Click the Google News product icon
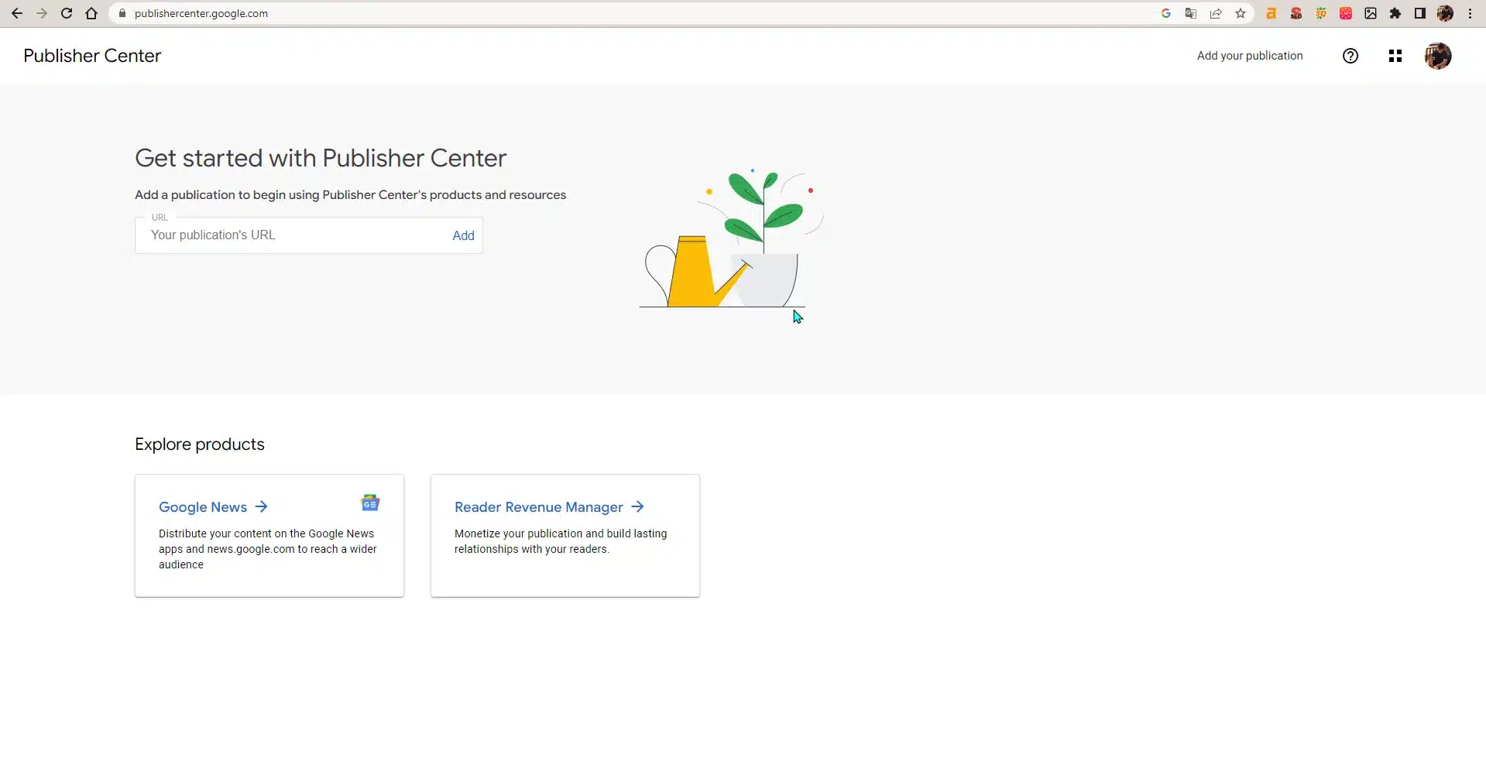This screenshot has height=772, width=1486. pos(370,503)
